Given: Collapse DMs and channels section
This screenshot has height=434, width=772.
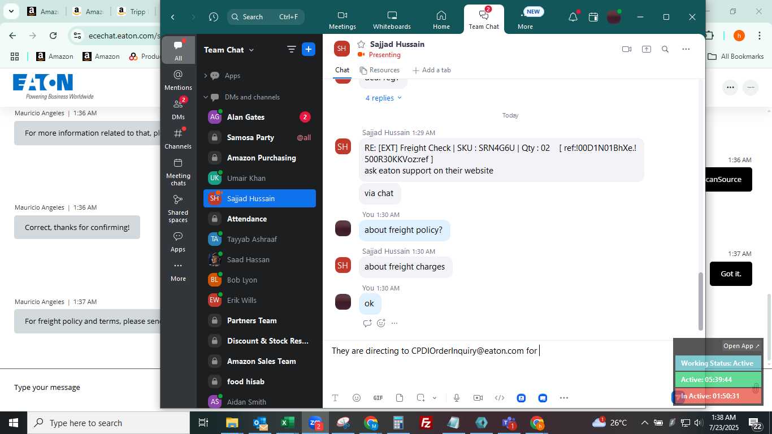Looking at the screenshot, I should 206,97.
